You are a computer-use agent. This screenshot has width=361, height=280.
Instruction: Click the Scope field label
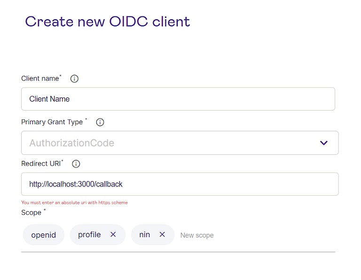(31, 213)
